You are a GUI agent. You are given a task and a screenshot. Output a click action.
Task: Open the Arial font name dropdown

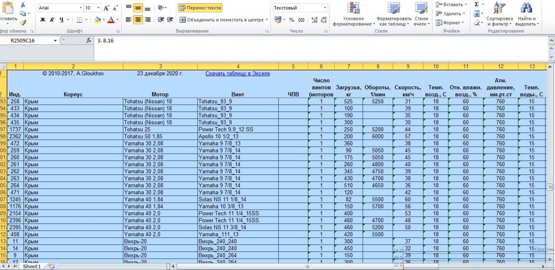point(81,8)
